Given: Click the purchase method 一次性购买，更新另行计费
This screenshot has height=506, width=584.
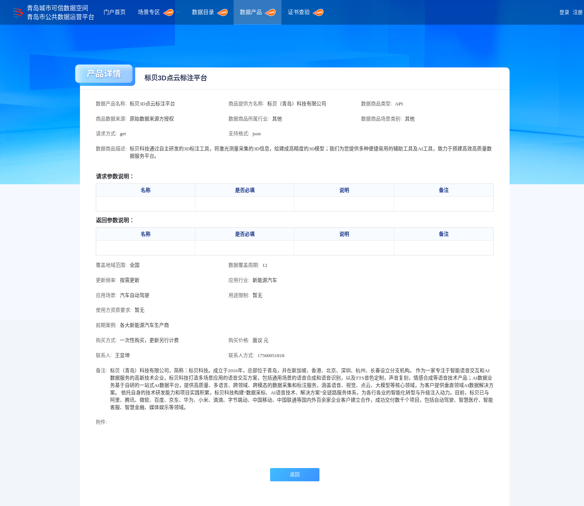Looking at the screenshot, I should pyautogui.click(x=149, y=341).
